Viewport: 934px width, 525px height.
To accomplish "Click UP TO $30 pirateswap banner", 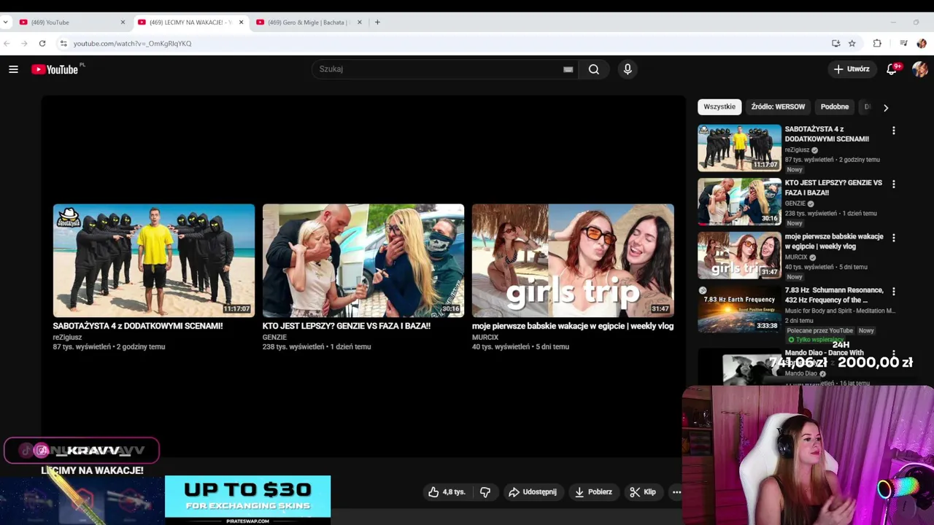I will (x=247, y=500).
